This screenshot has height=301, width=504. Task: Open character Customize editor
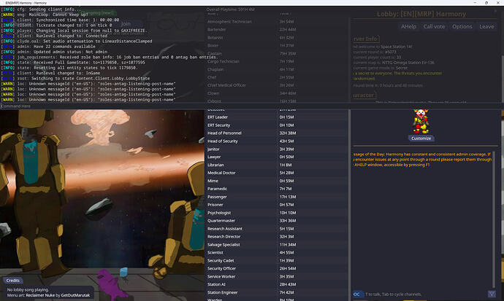[x=421, y=138]
